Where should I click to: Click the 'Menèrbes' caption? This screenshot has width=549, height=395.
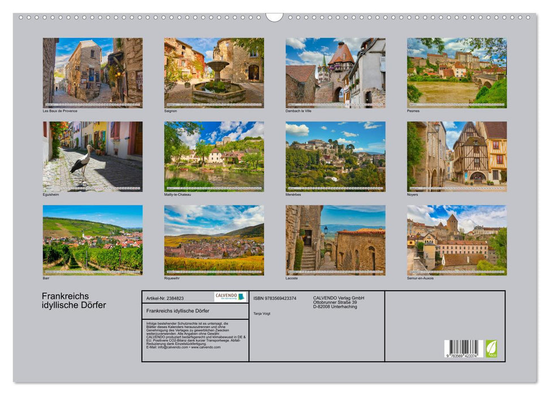click(293, 195)
